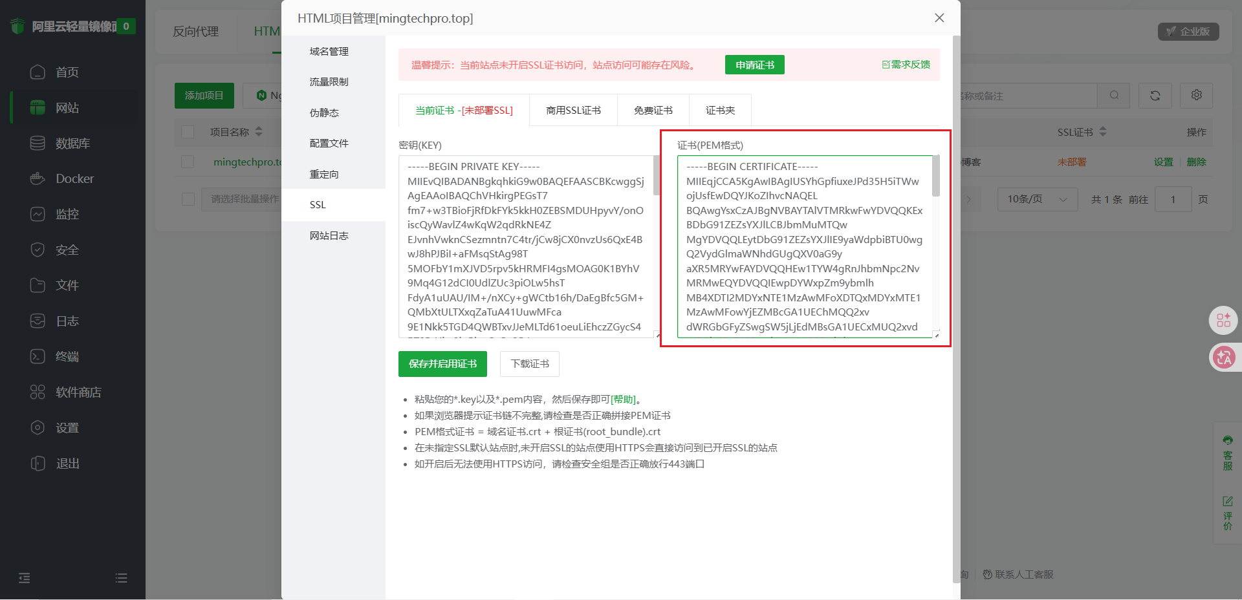The image size is (1242, 600).
Task: Switch to 免费证书 tab
Action: [x=653, y=110]
